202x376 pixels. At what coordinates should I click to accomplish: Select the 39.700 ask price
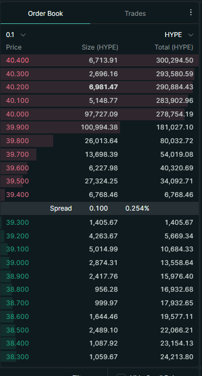click(17, 154)
